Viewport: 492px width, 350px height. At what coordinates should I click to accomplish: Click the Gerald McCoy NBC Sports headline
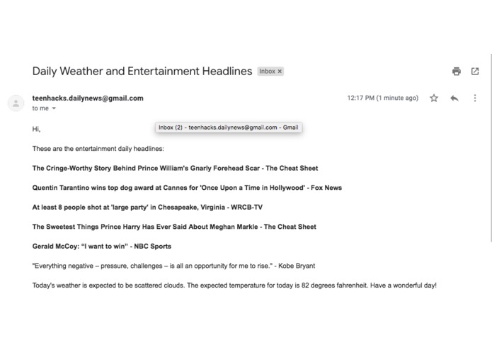coord(102,246)
